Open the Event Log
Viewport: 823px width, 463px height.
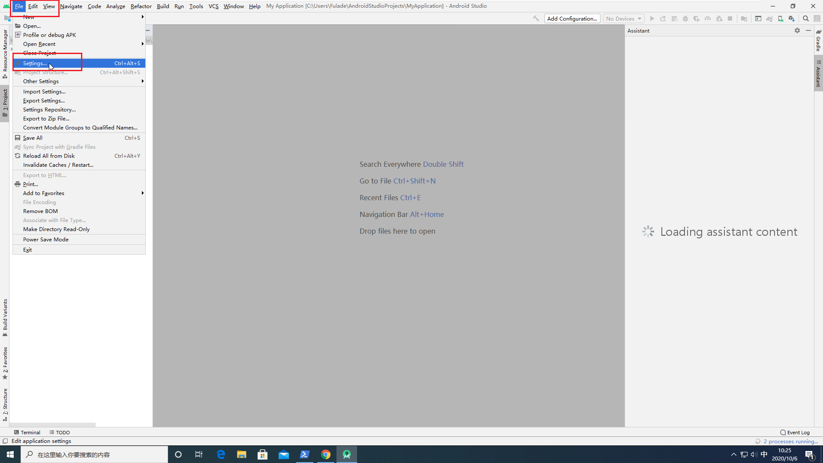coord(795,432)
